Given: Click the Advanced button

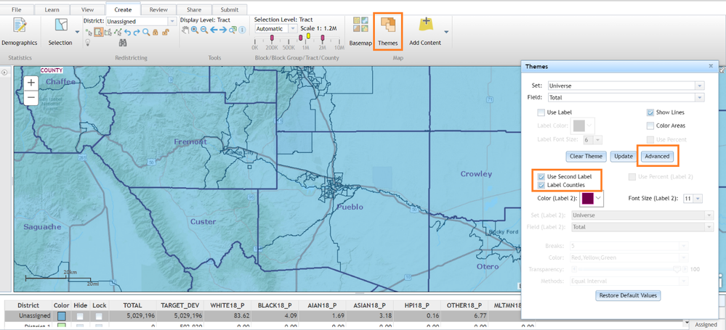Looking at the screenshot, I should point(657,157).
